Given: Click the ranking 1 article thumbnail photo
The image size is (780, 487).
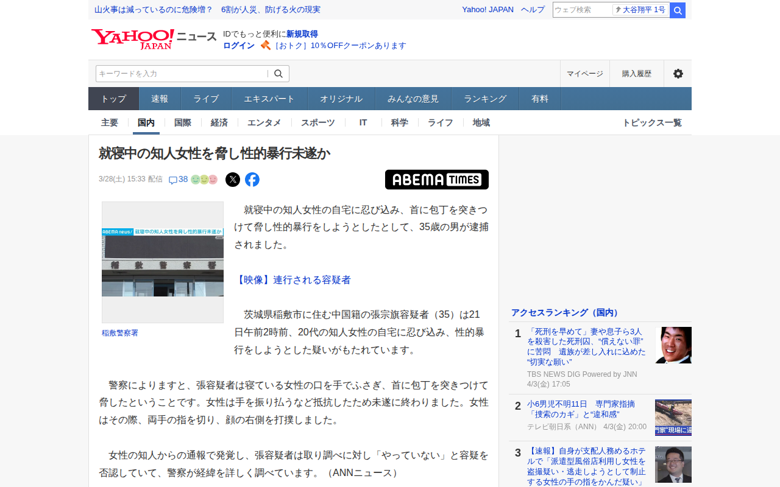Looking at the screenshot, I should 673,345.
